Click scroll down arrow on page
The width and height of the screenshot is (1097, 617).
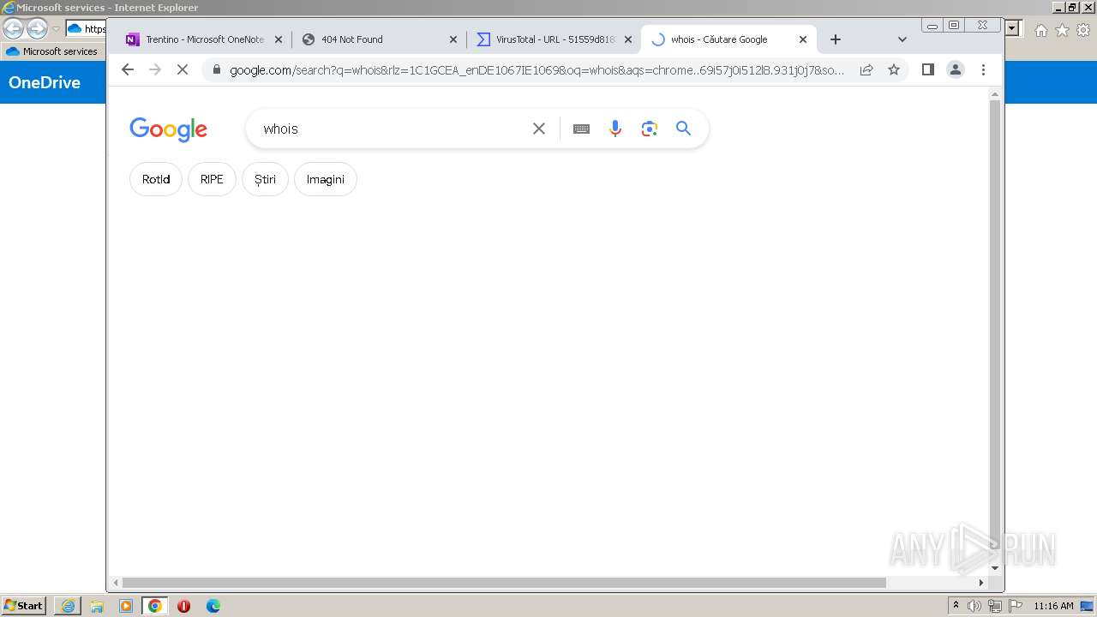click(995, 567)
